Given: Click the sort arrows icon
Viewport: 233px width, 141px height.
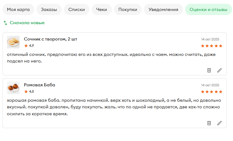Looking at the screenshot, I should pyautogui.click(x=5, y=23).
